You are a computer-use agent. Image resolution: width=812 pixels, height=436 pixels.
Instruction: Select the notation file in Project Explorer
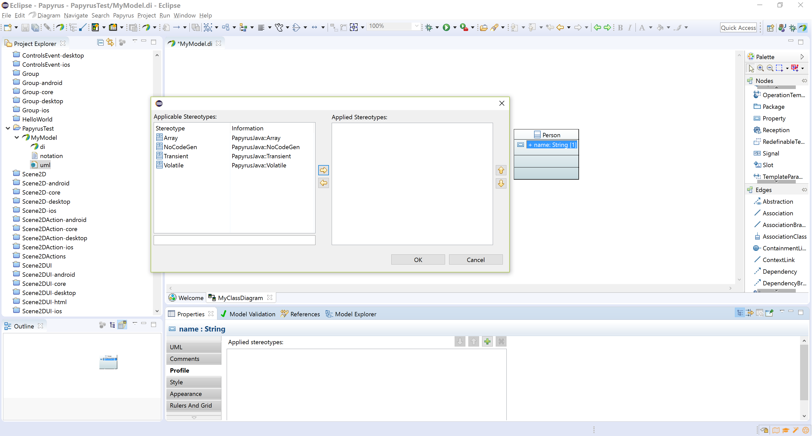pos(47,156)
